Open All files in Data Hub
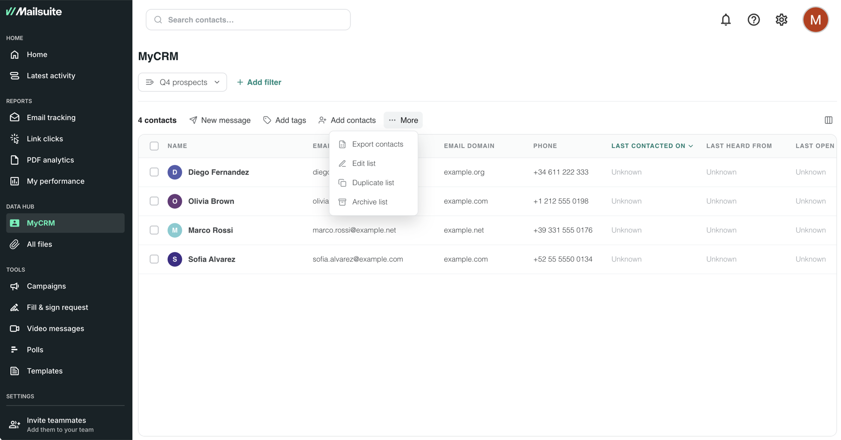 (x=65, y=244)
